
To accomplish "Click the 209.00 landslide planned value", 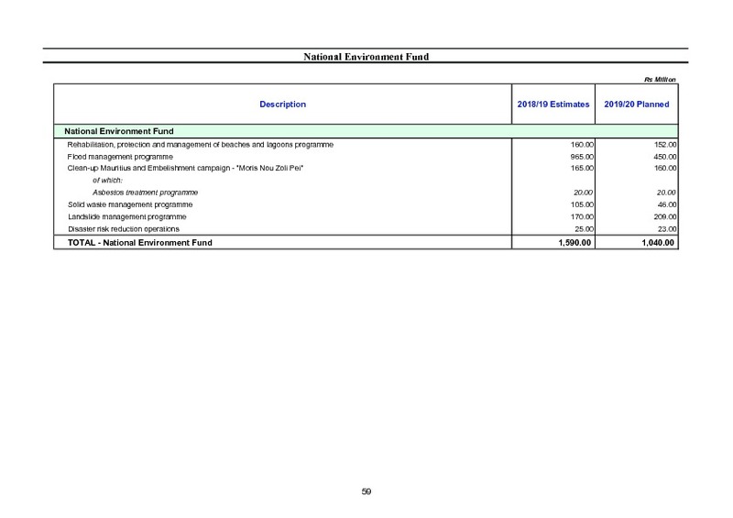I will pos(663,216).
